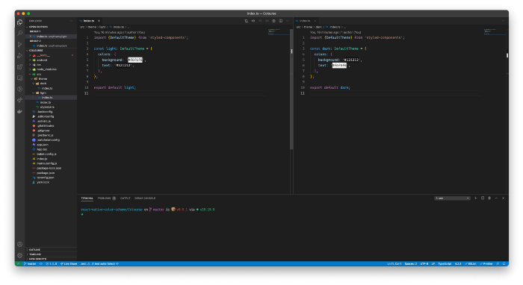523x285 pixels.
Task: Open babel.config.js in the file tree
Action: click(51, 154)
